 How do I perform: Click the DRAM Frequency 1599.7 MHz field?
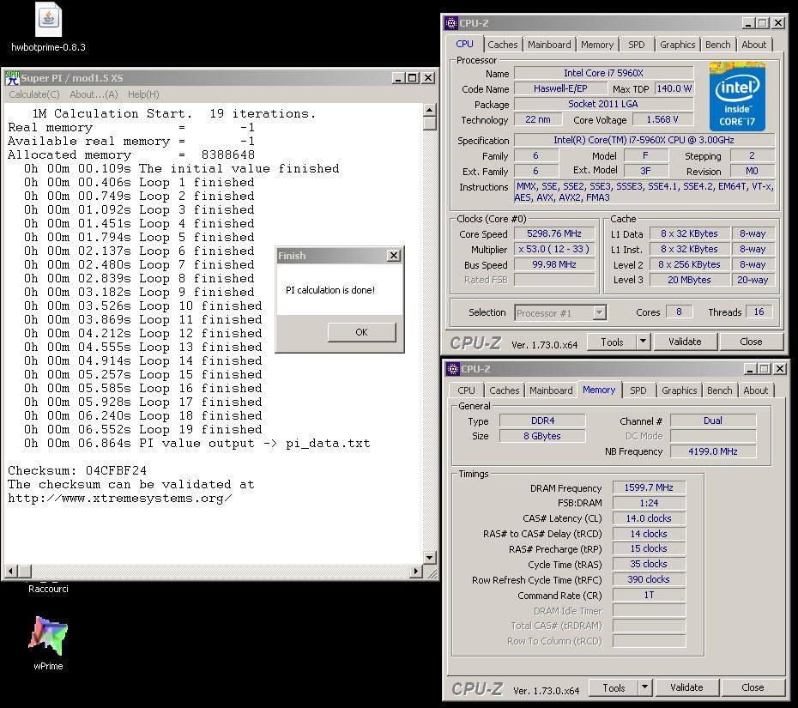pyautogui.click(x=649, y=487)
